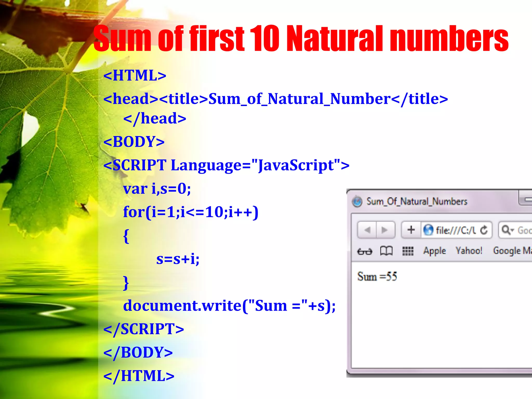Open the Yahoo! bookmark link
Viewport: 532px width, 399px height.
point(469,251)
